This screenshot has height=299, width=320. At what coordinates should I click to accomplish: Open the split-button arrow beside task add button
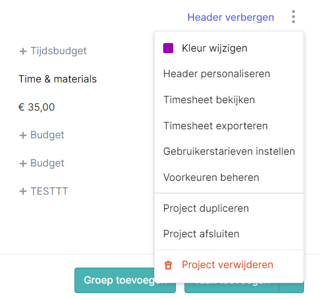pos(291,288)
